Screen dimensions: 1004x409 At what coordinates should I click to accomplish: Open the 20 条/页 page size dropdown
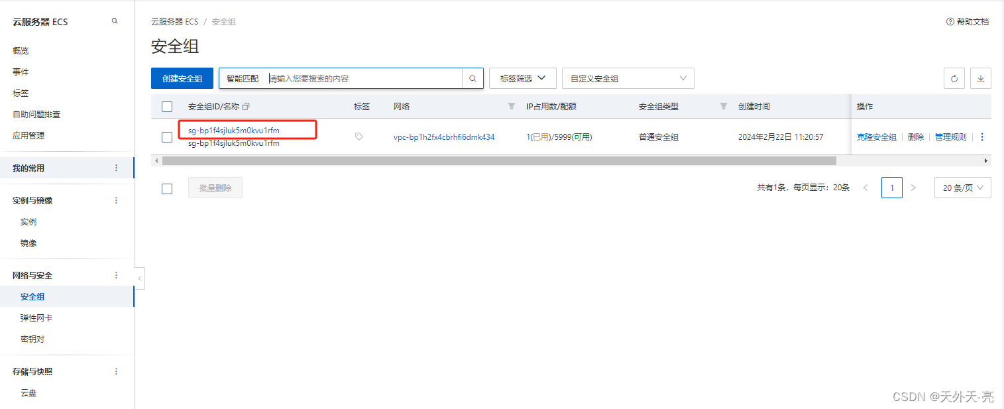(x=963, y=188)
